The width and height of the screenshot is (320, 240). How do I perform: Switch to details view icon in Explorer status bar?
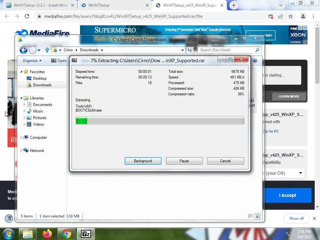point(250,216)
